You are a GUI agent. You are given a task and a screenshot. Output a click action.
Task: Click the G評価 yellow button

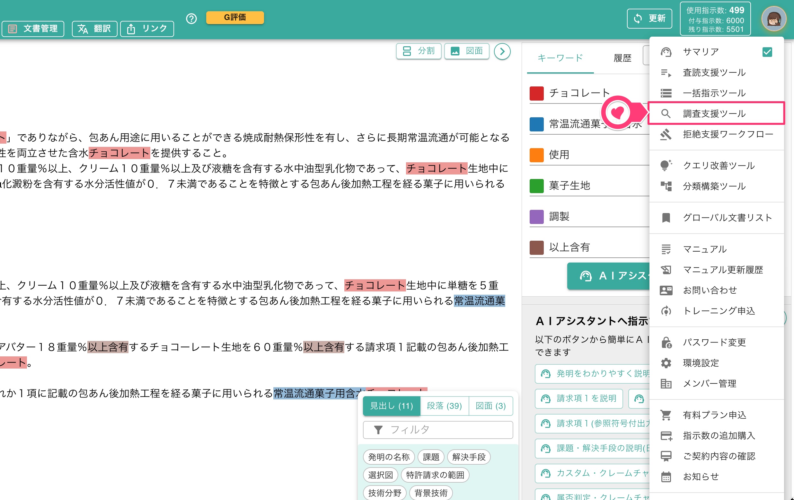click(235, 17)
